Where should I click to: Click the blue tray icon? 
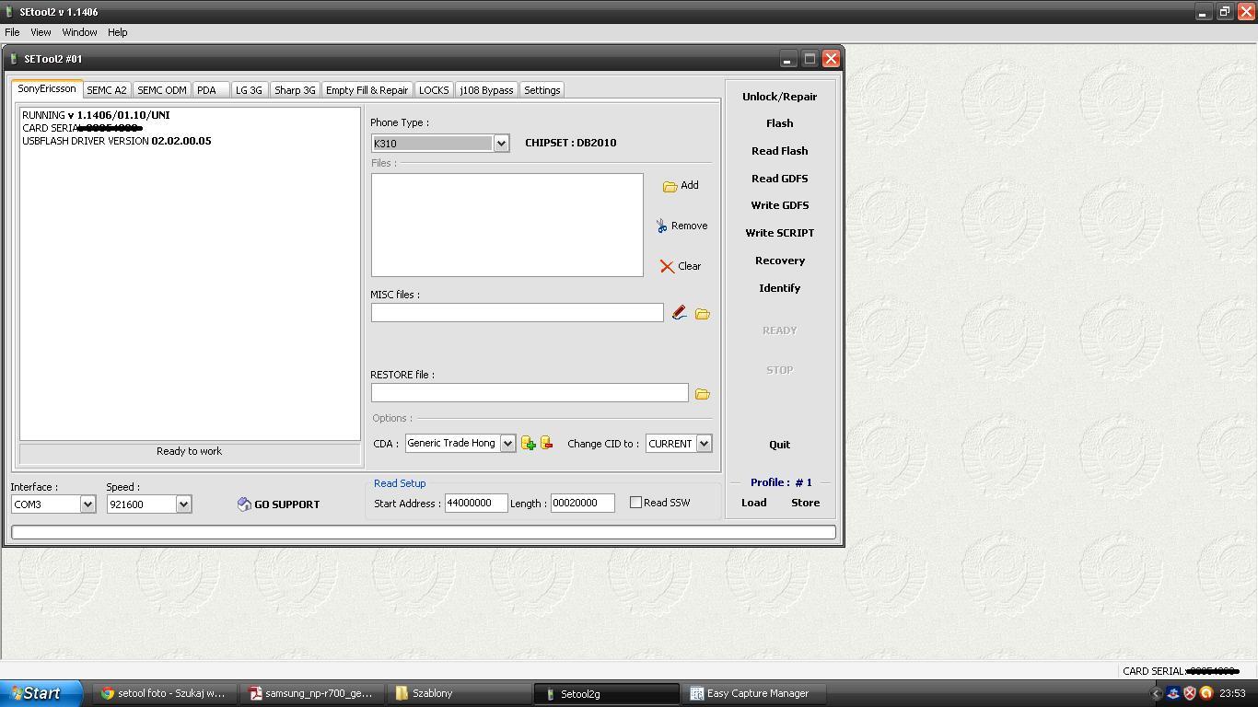pos(1174,693)
